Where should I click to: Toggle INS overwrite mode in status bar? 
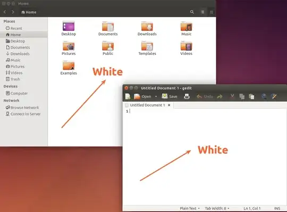click(277, 208)
